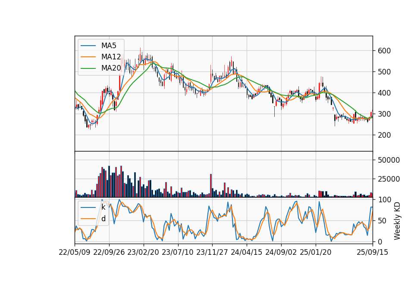
Task: Click the 25000 volume axis label
Action: [389, 179]
